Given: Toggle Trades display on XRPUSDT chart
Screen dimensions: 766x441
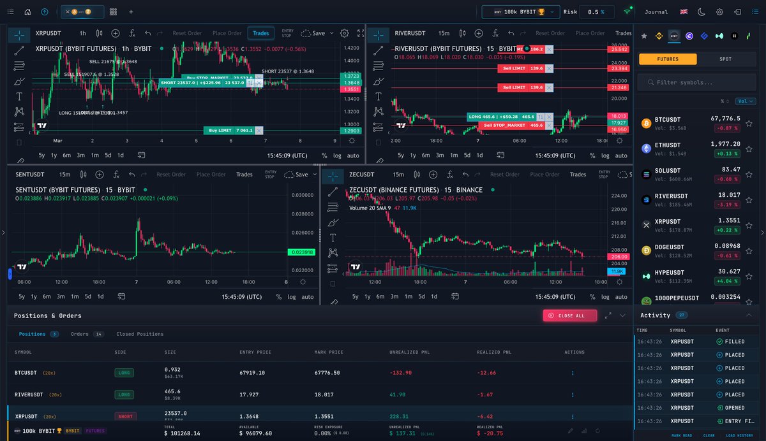Looking at the screenshot, I should (x=260, y=33).
